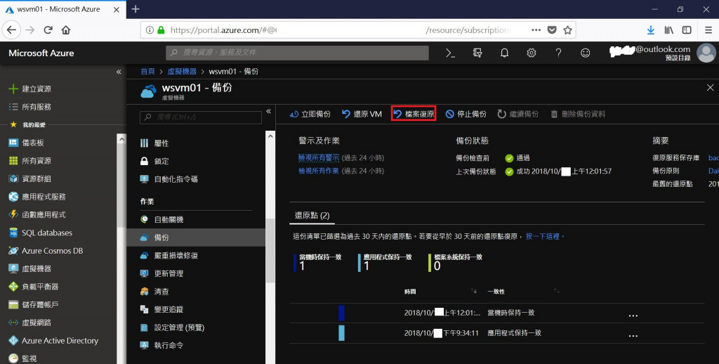Click 建立資源 create resource in sidebar
The image size is (719, 364).
point(30,89)
